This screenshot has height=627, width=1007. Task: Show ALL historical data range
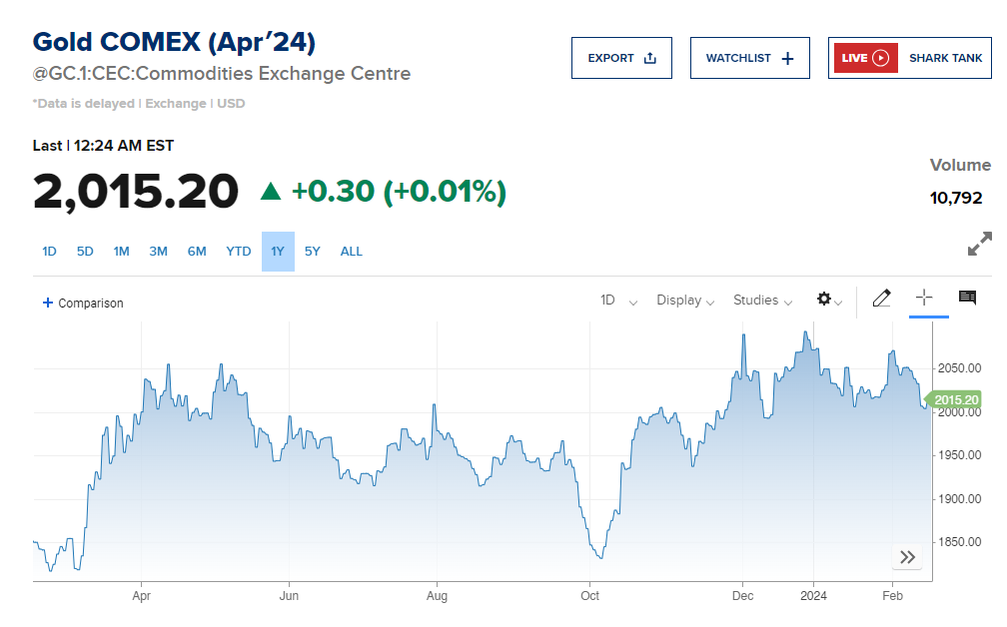pyautogui.click(x=352, y=252)
